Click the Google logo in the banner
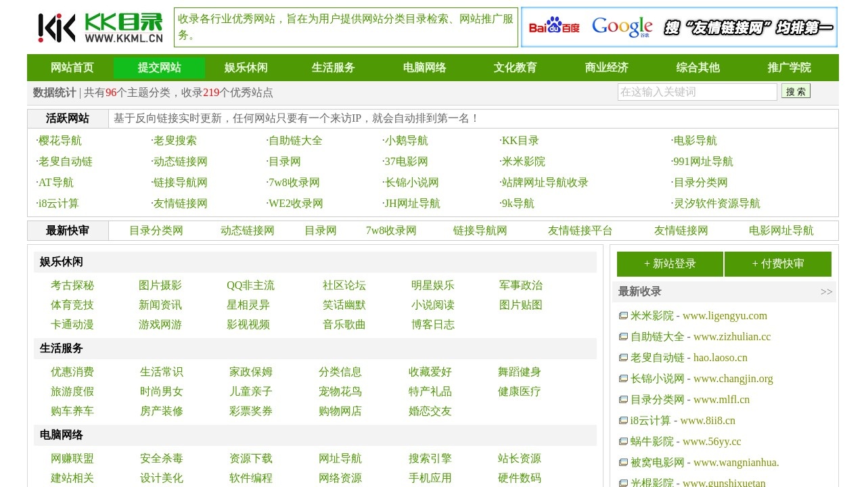The image size is (866, 487). coord(622,27)
